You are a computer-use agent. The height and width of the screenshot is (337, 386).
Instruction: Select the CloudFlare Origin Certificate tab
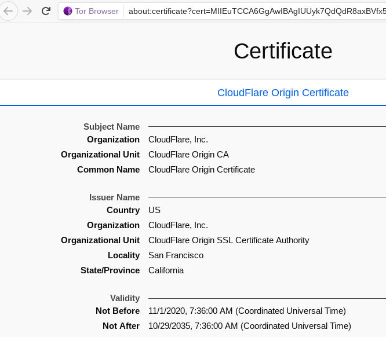click(283, 93)
